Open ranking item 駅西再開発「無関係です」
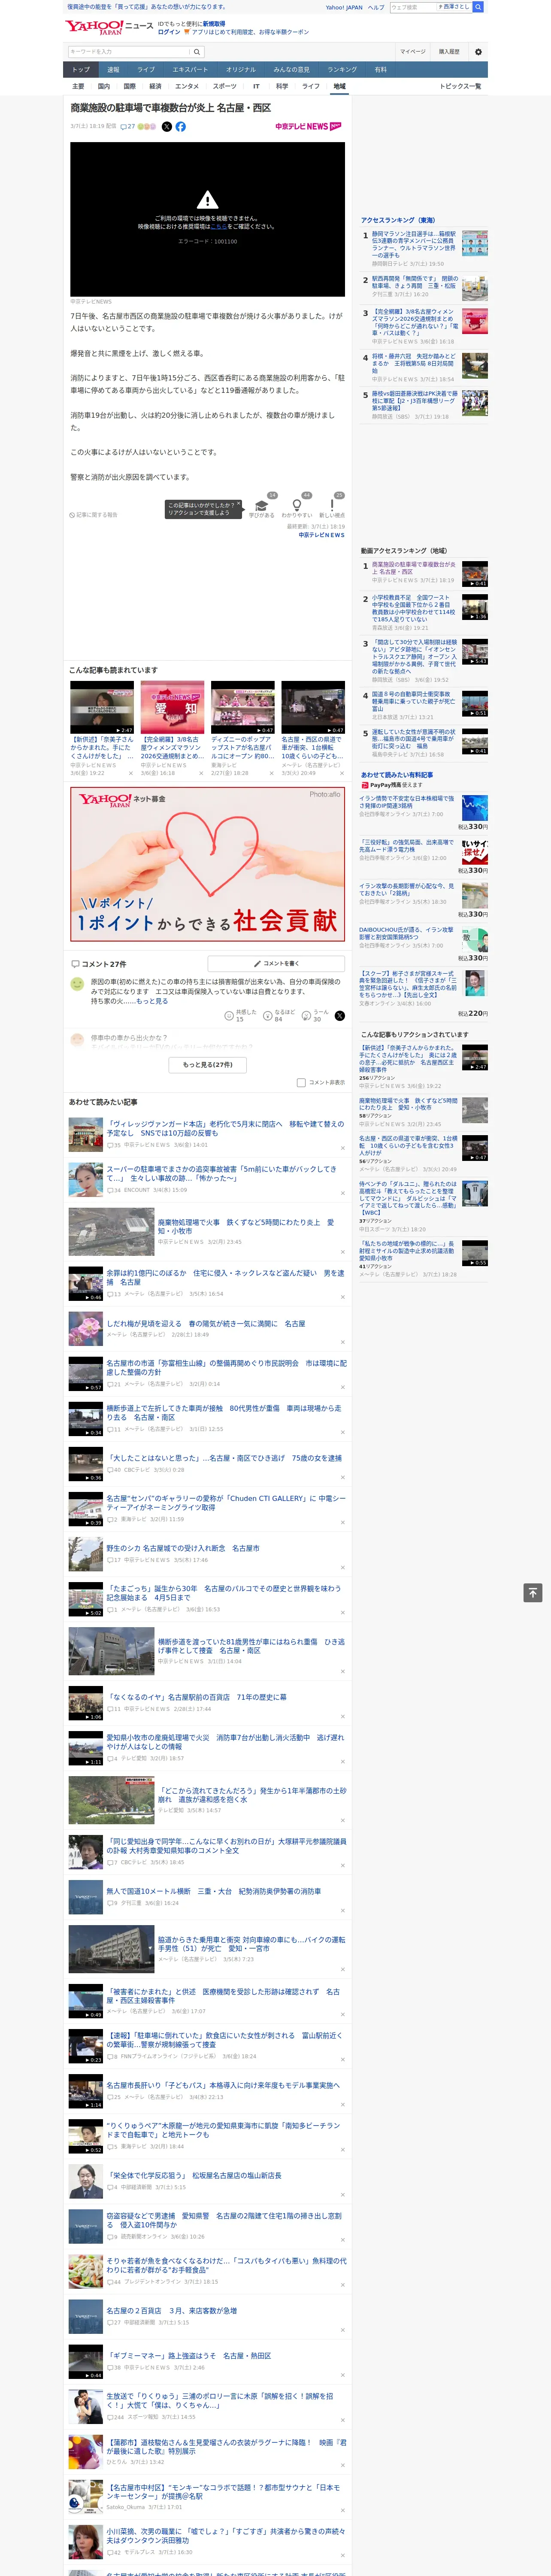The image size is (551, 2576). [x=415, y=282]
